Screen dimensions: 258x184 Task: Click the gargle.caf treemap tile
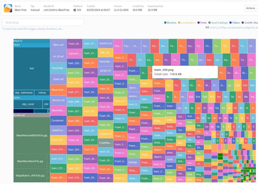pyautogui.click(x=105, y=71)
